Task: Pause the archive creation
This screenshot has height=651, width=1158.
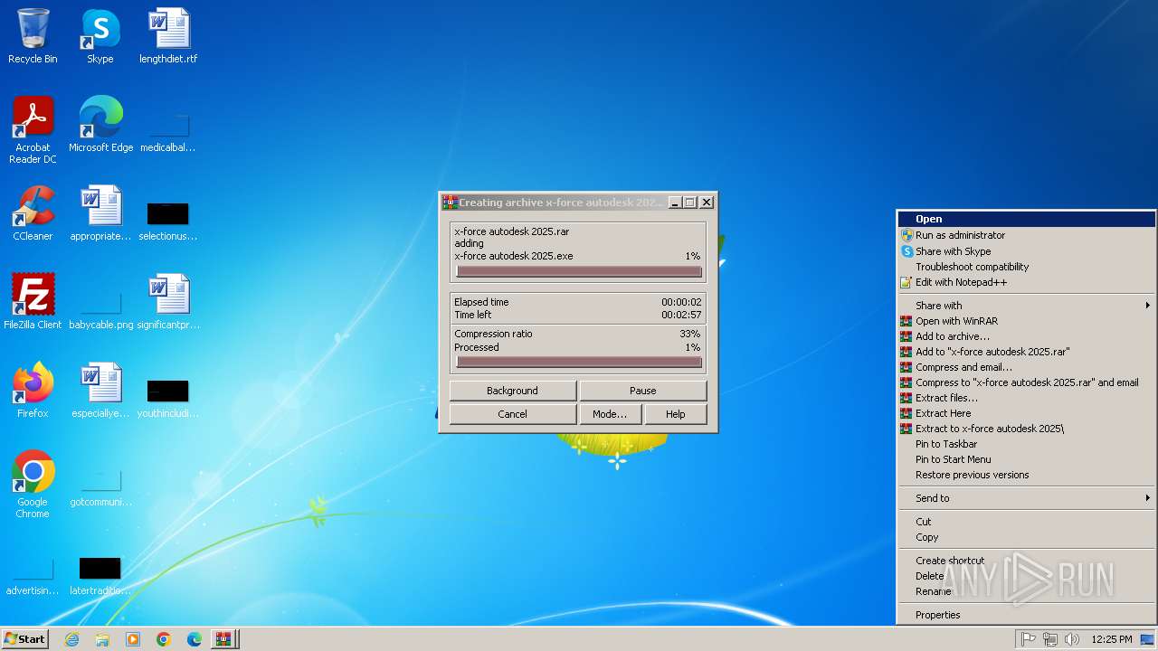Action: point(643,391)
